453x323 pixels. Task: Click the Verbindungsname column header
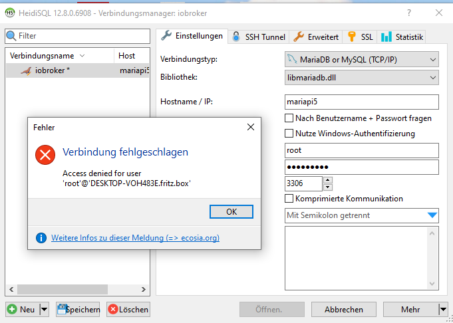(x=60, y=56)
